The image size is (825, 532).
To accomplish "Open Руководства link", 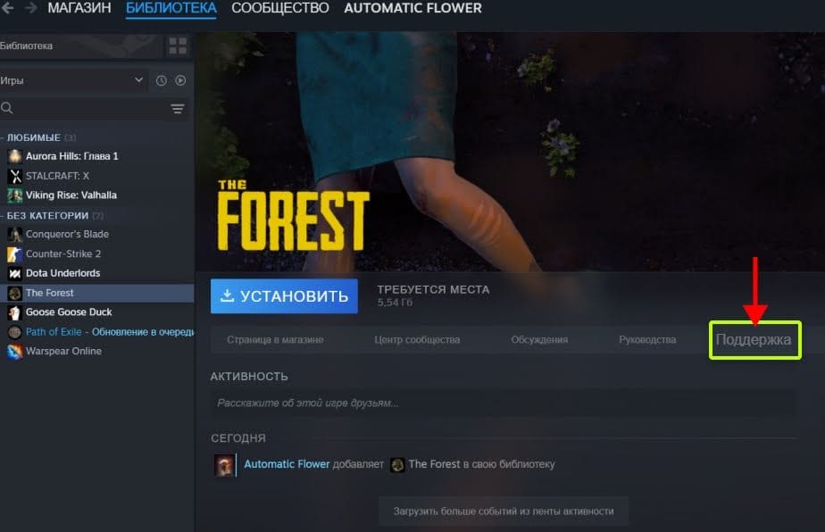I will (647, 340).
